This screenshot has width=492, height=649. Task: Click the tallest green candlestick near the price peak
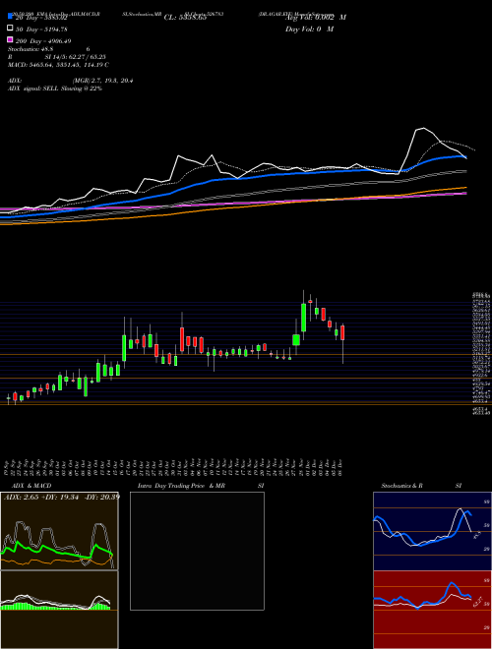pyautogui.click(x=304, y=318)
